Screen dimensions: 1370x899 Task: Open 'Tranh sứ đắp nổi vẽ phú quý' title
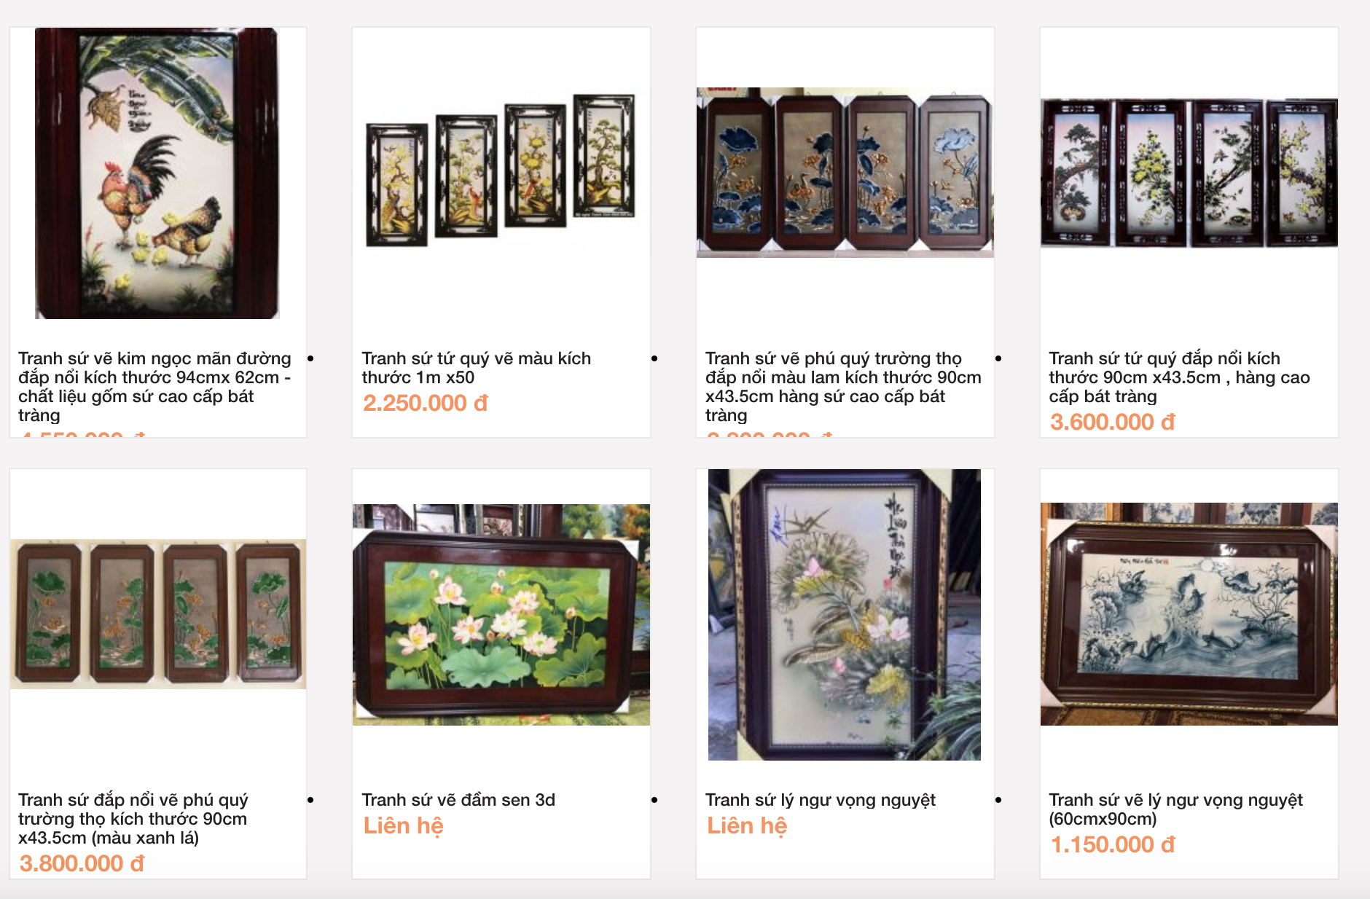point(133,819)
